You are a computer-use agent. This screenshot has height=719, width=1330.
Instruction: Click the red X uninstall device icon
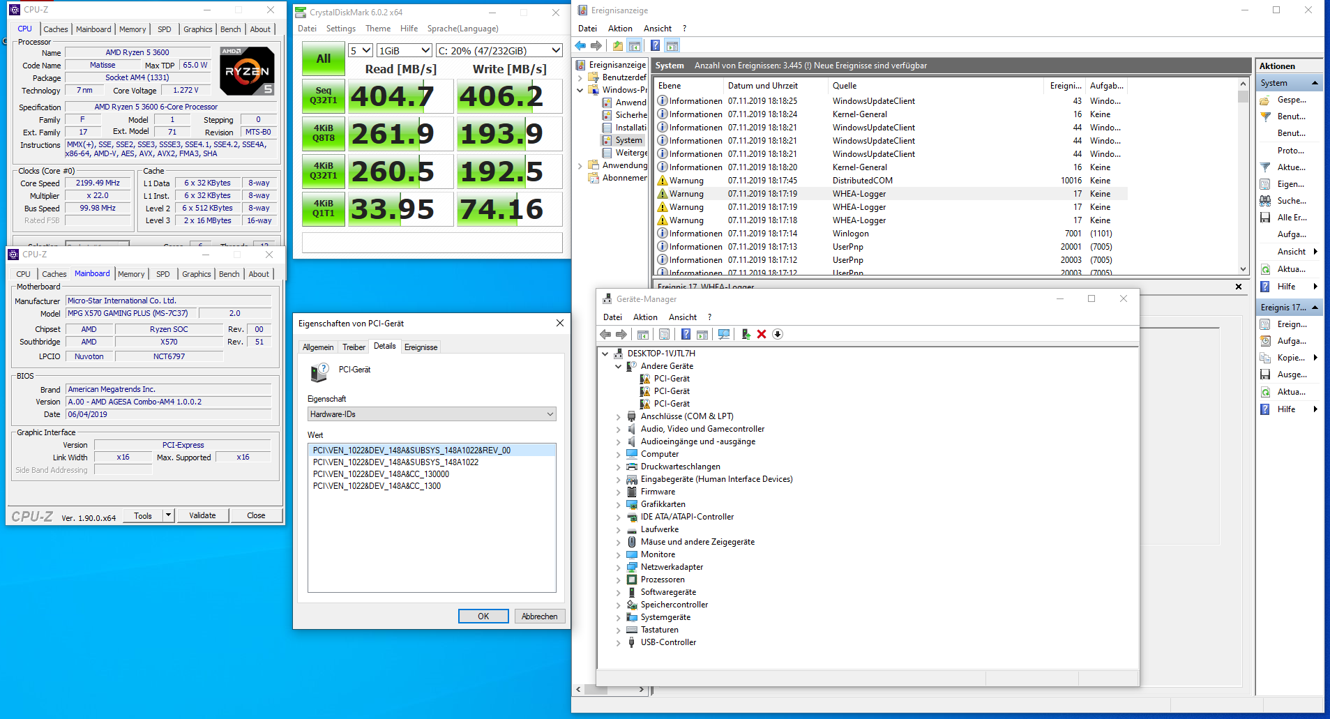point(762,335)
